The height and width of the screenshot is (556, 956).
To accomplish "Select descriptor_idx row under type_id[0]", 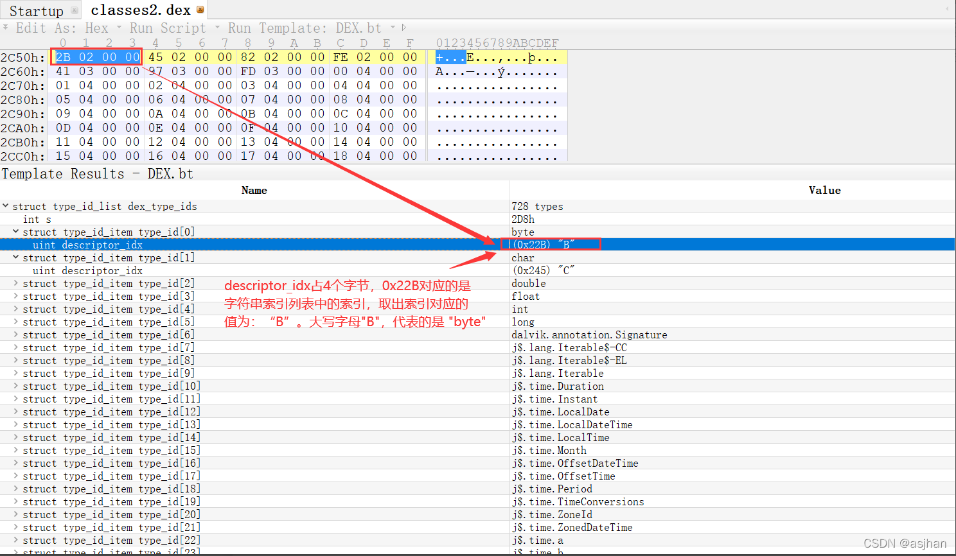I will coord(478,245).
